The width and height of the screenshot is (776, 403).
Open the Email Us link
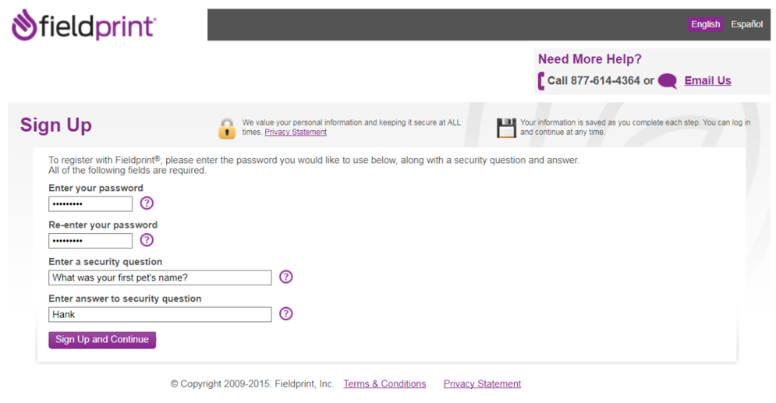tap(707, 80)
